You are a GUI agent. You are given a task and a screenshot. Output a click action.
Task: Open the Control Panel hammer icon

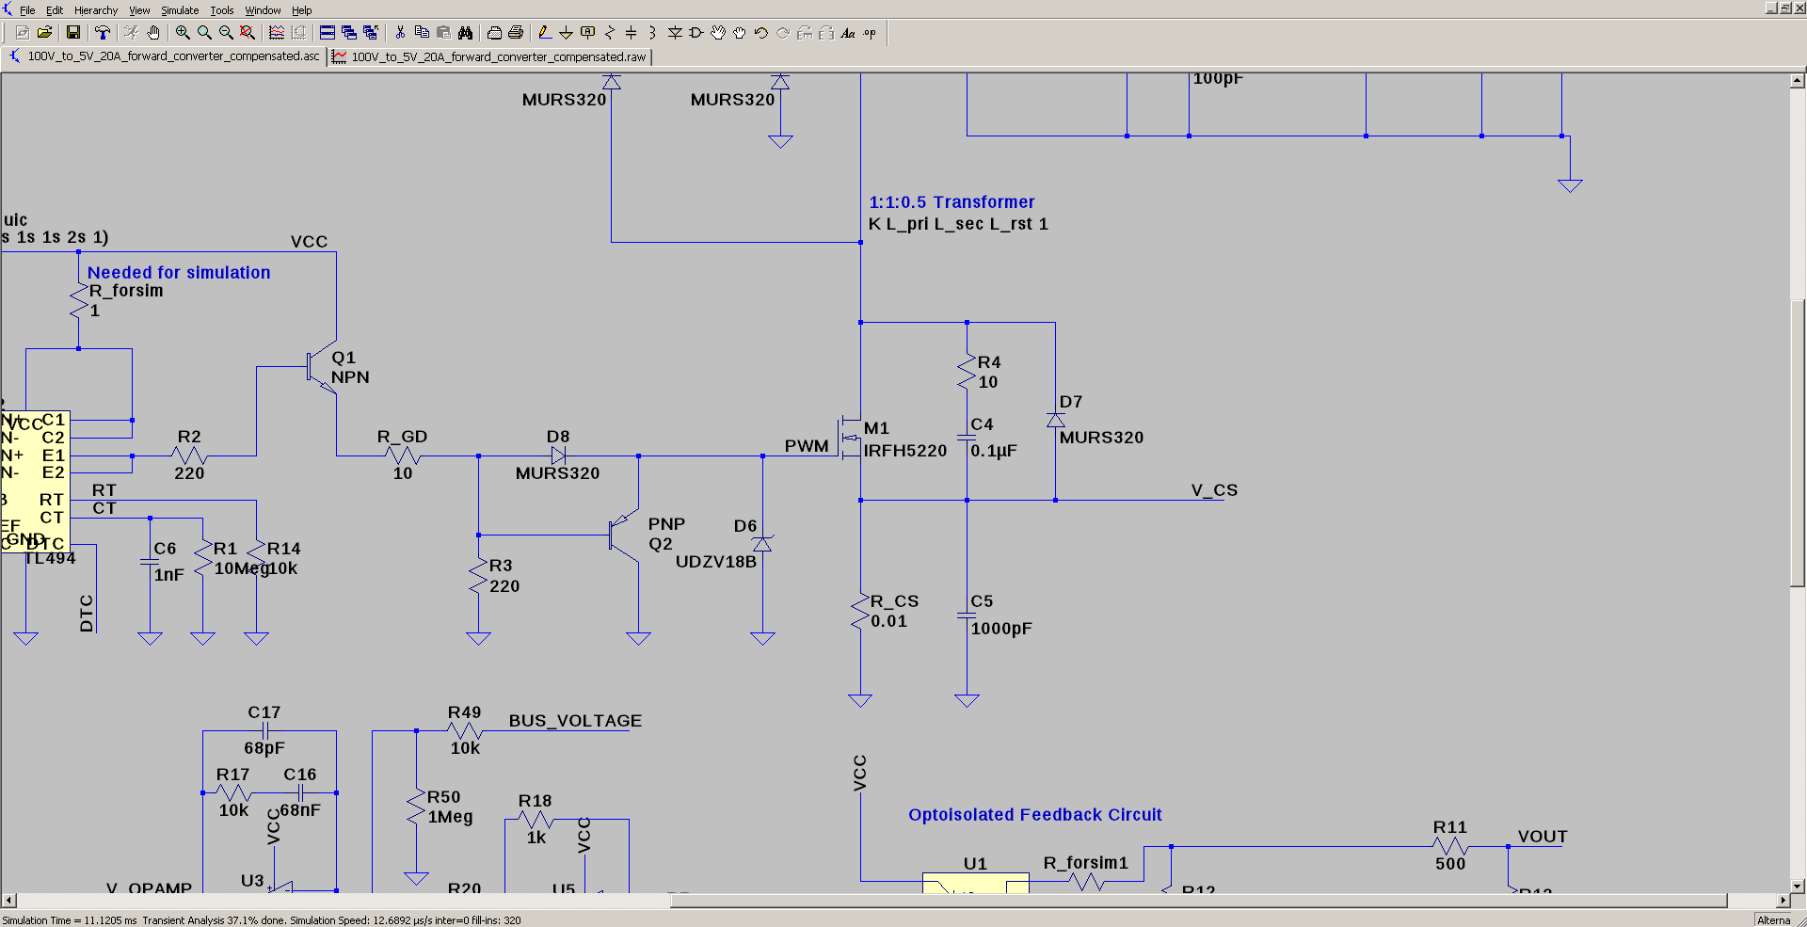103,33
